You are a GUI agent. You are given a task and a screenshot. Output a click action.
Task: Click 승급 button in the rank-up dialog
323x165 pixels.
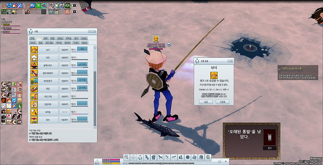coord(206,102)
